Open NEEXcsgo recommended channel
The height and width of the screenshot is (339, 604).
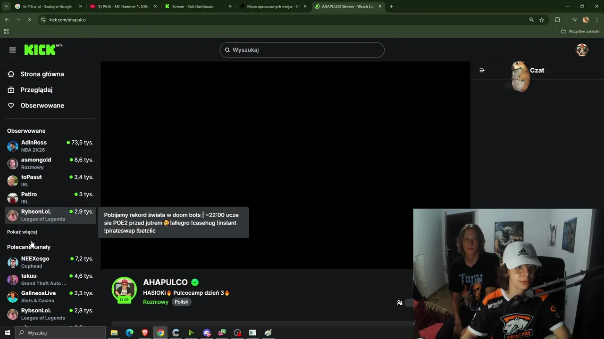point(50,262)
